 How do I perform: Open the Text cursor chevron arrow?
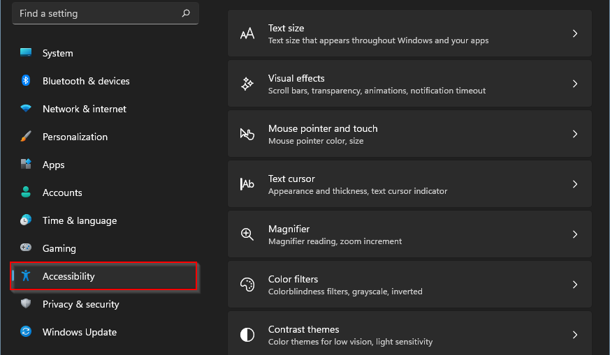[575, 184]
